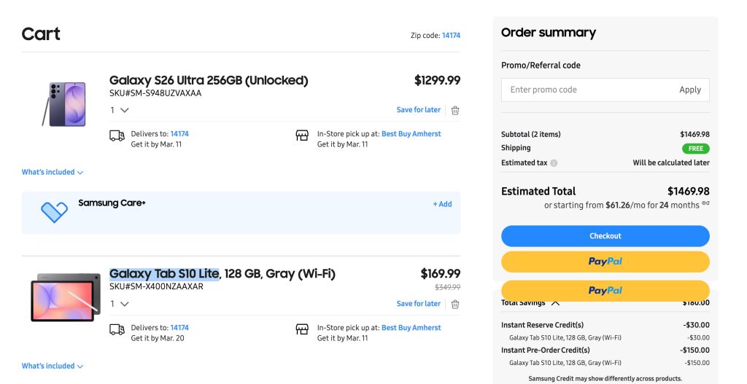
Task: Expand What's included under Galaxy S26 Ultra
Action: (53, 173)
